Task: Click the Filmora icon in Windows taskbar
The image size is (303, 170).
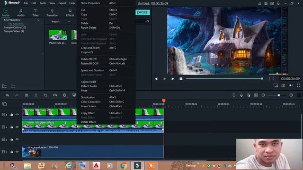Action: click(x=138, y=166)
